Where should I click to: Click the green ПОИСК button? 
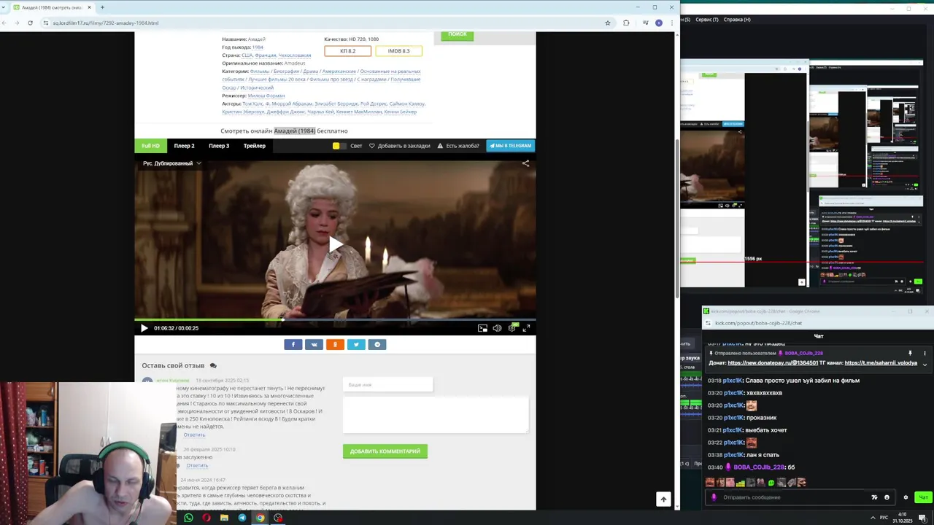click(x=458, y=35)
